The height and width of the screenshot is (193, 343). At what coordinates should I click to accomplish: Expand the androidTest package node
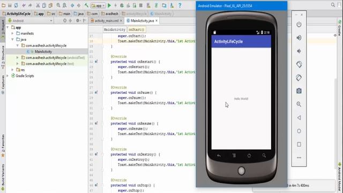18,57
